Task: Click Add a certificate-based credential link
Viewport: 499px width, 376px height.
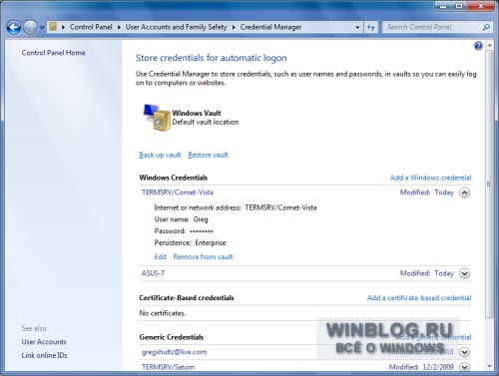Action: pyautogui.click(x=419, y=297)
